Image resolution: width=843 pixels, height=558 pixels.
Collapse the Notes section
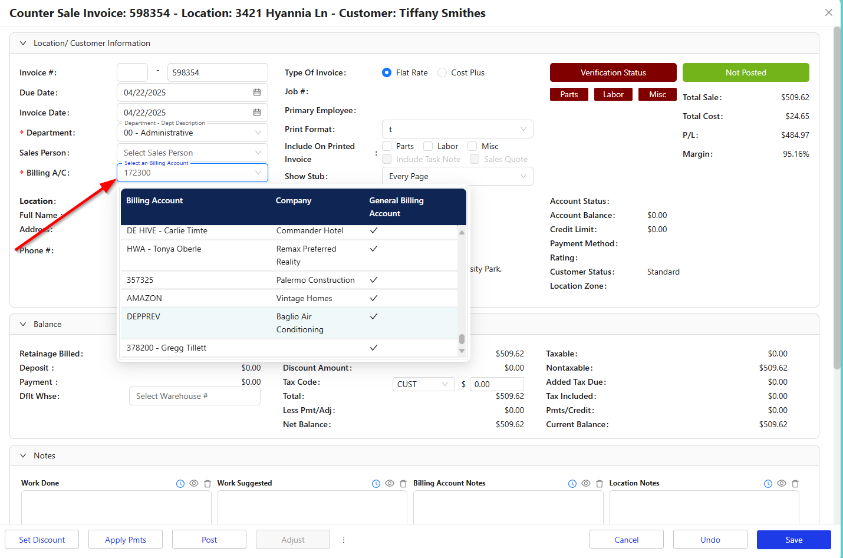pos(23,455)
